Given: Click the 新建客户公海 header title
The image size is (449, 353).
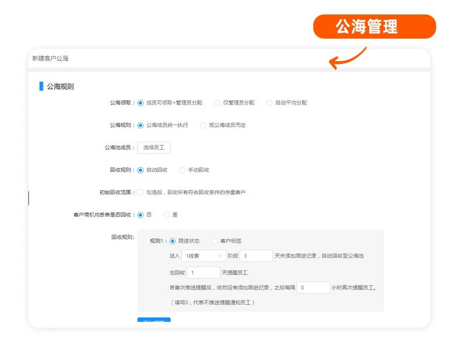Looking at the screenshot, I should click(x=50, y=58).
